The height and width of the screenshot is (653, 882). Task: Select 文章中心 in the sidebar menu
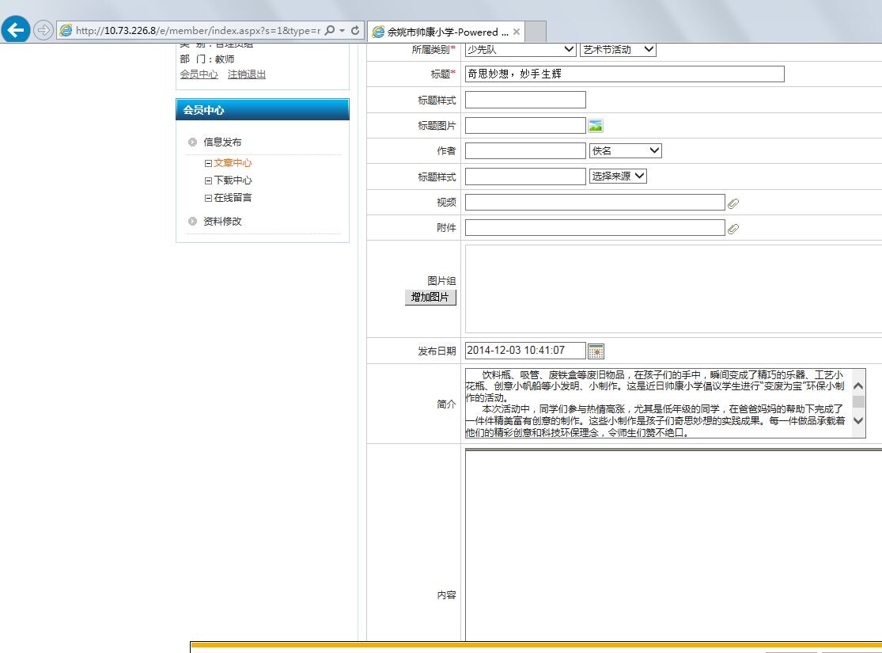[x=233, y=163]
